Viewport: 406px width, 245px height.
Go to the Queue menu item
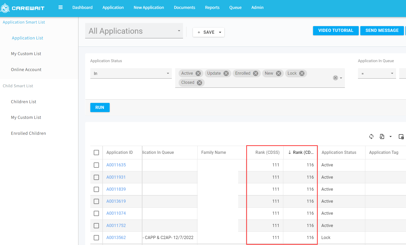235,8
